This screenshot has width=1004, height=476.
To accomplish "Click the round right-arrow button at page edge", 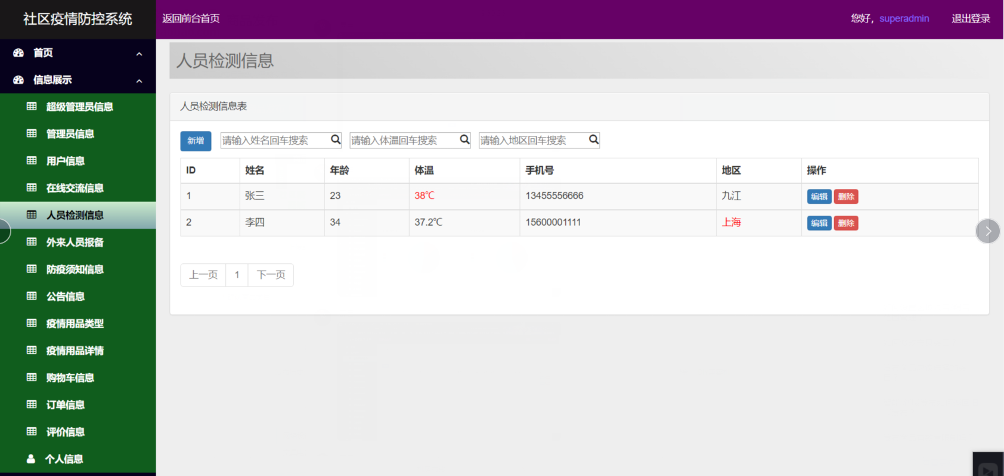I will (988, 231).
